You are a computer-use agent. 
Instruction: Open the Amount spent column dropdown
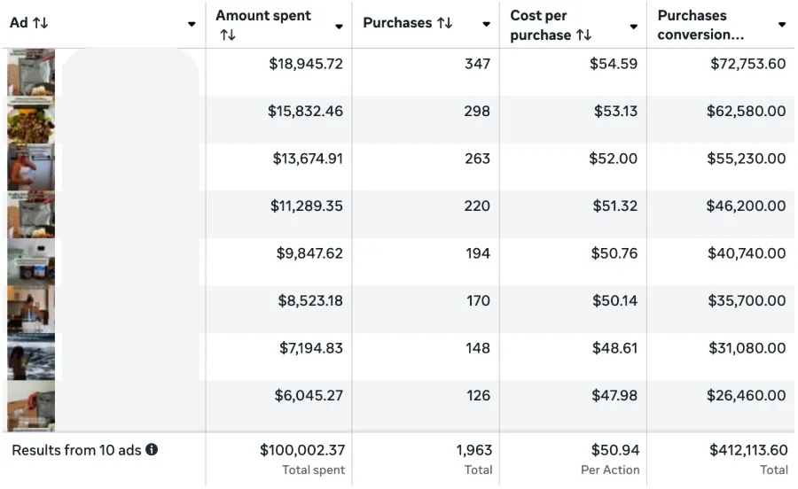pyautogui.click(x=339, y=26)
